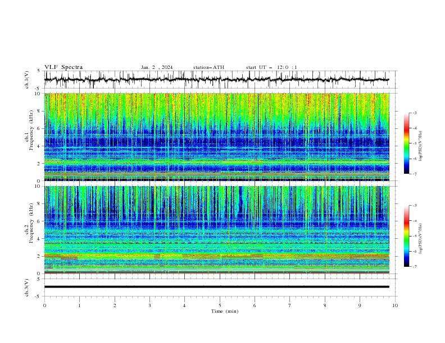Select the 'start UT = 12:0 :1' text
The image size is (445, 343).
tap(271, 67)
